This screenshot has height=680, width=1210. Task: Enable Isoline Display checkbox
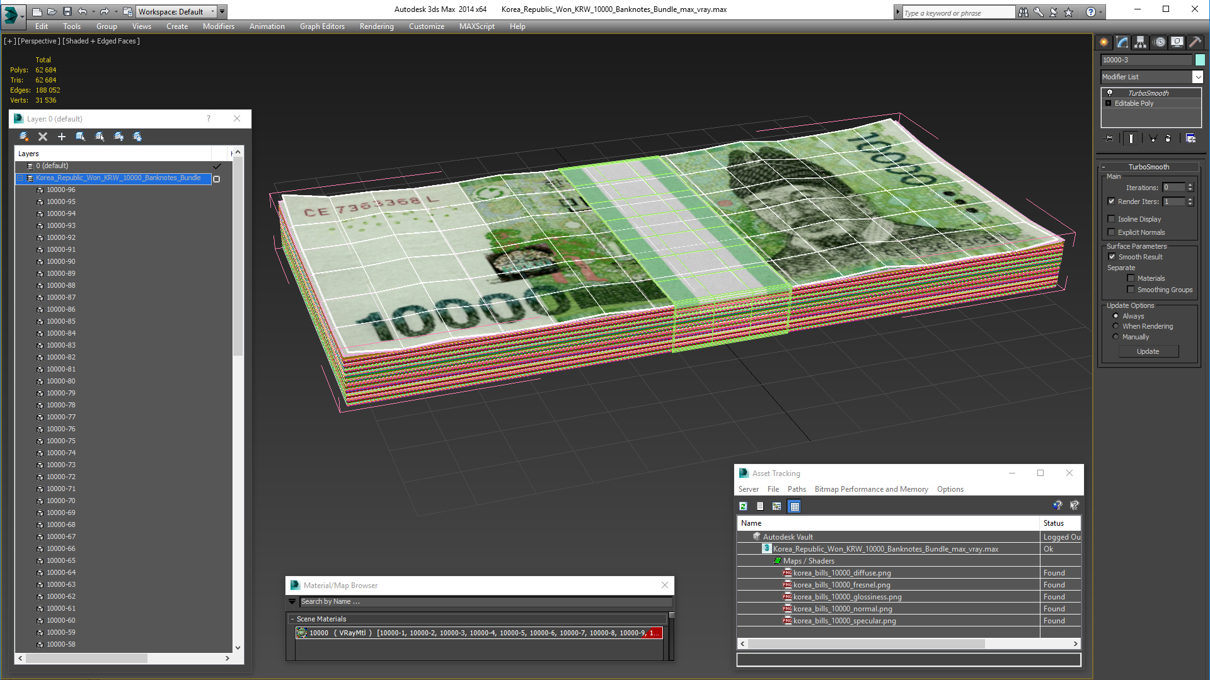(1112, 219)
